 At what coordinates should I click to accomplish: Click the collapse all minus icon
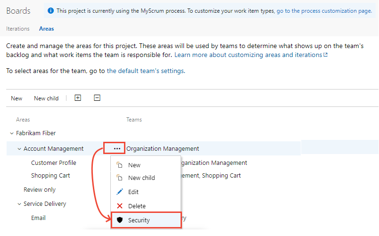(97, 98)
